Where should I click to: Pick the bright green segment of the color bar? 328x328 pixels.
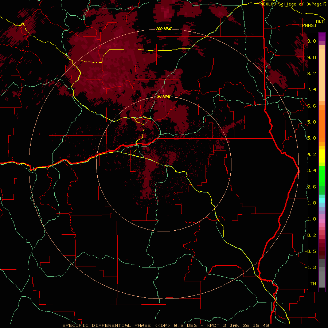pyautogui.click(x=322, y=176)
